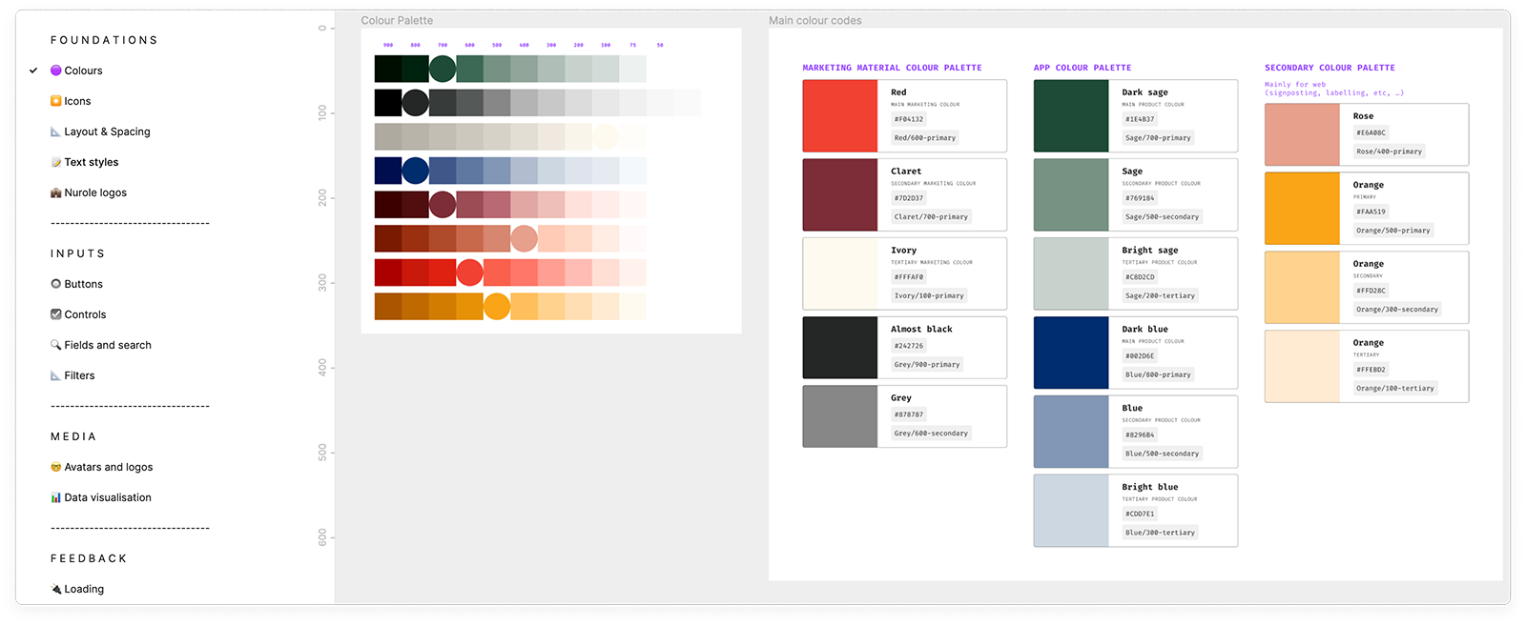Click the '#E6A08C' hex code

(x=1371, y=132)
